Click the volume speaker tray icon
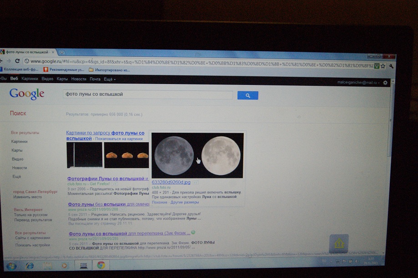This screenshot has height=278, width=418. [357, 261]
